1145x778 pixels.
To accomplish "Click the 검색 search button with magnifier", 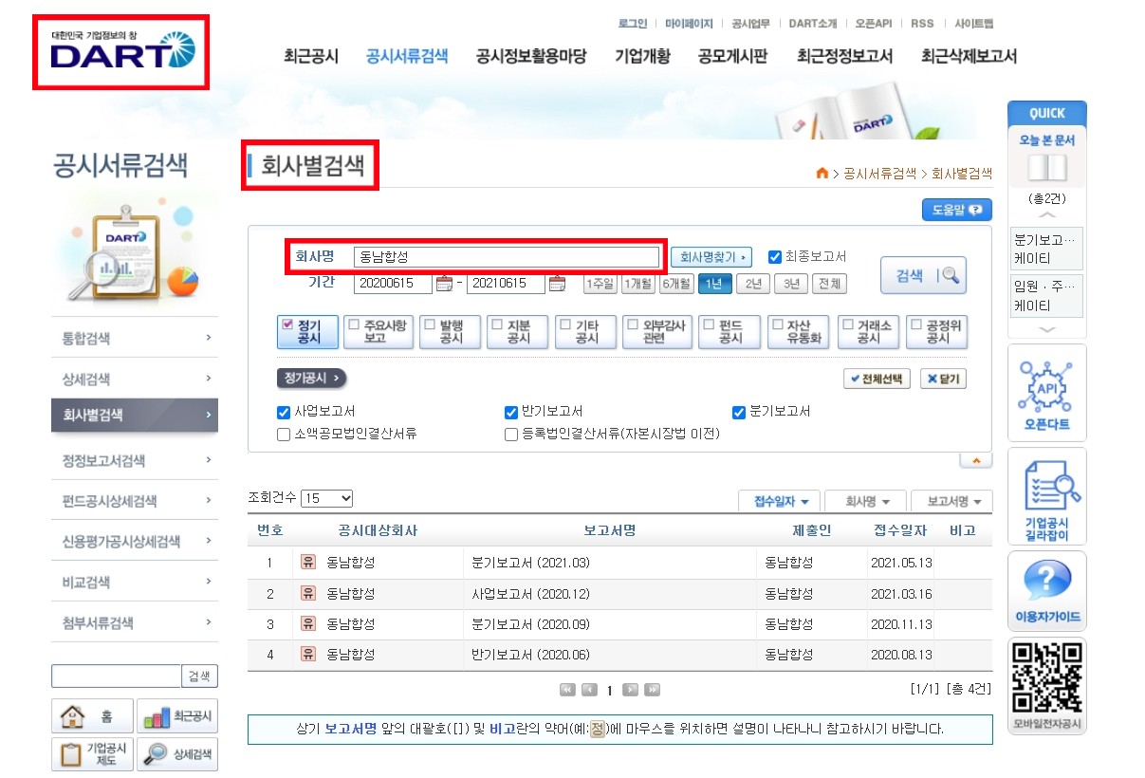I will point(923,275).
